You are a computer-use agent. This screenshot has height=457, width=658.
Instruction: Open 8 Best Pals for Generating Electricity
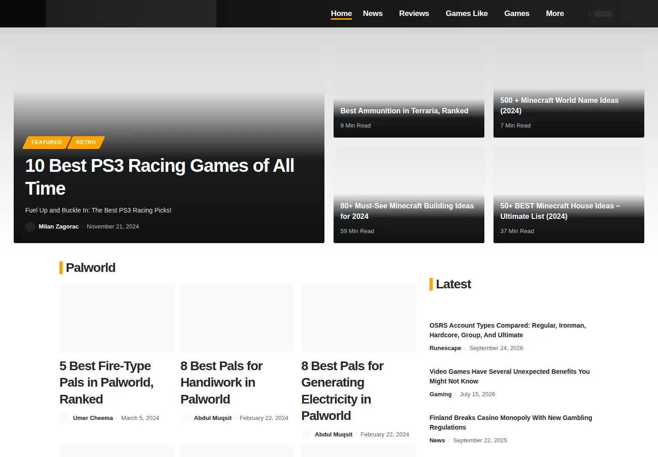(343, 391)
